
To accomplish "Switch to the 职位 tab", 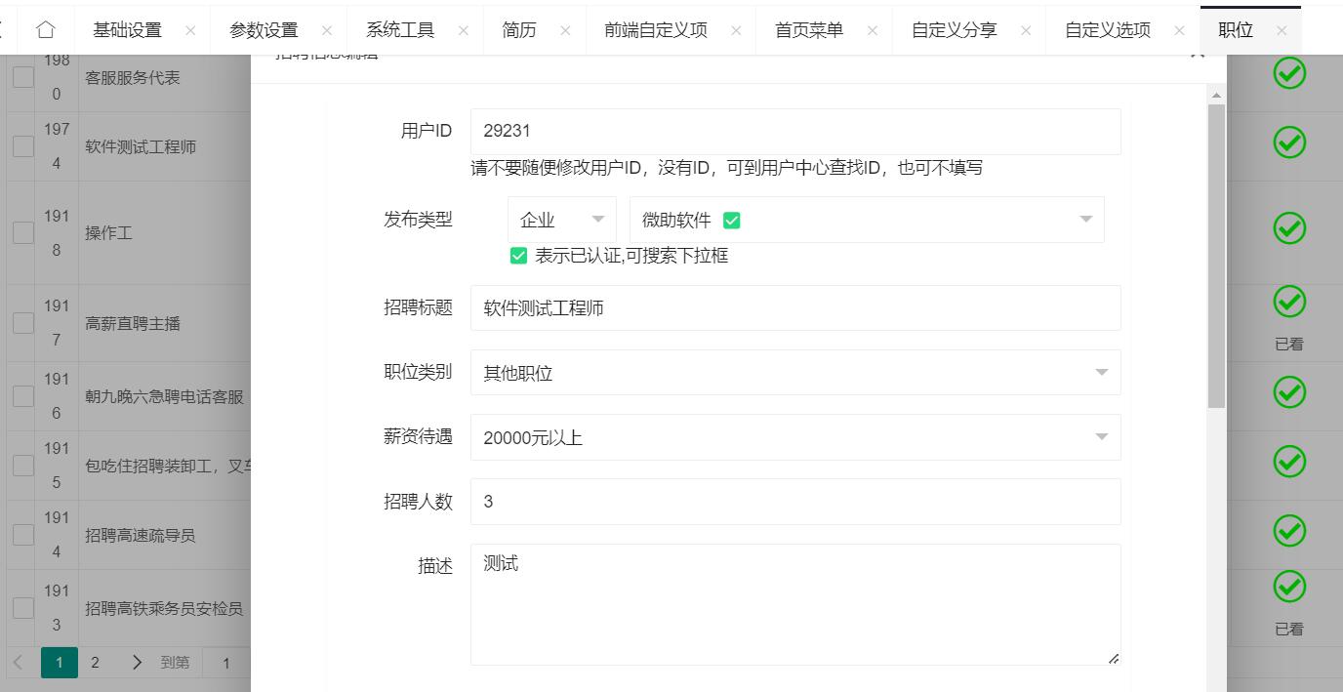I will tap(1236, 30).
